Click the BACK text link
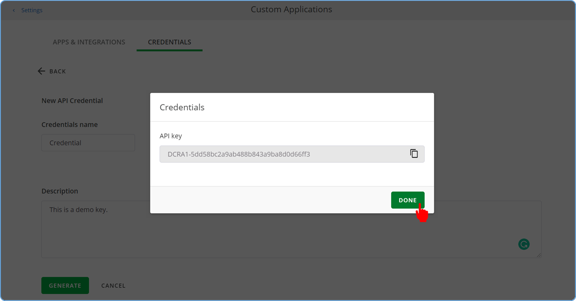 tap(57, 71)
